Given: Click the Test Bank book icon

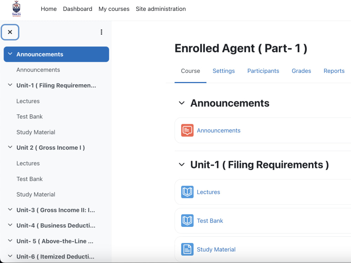Looking at the screenshot, I should (x=187, y=221).
